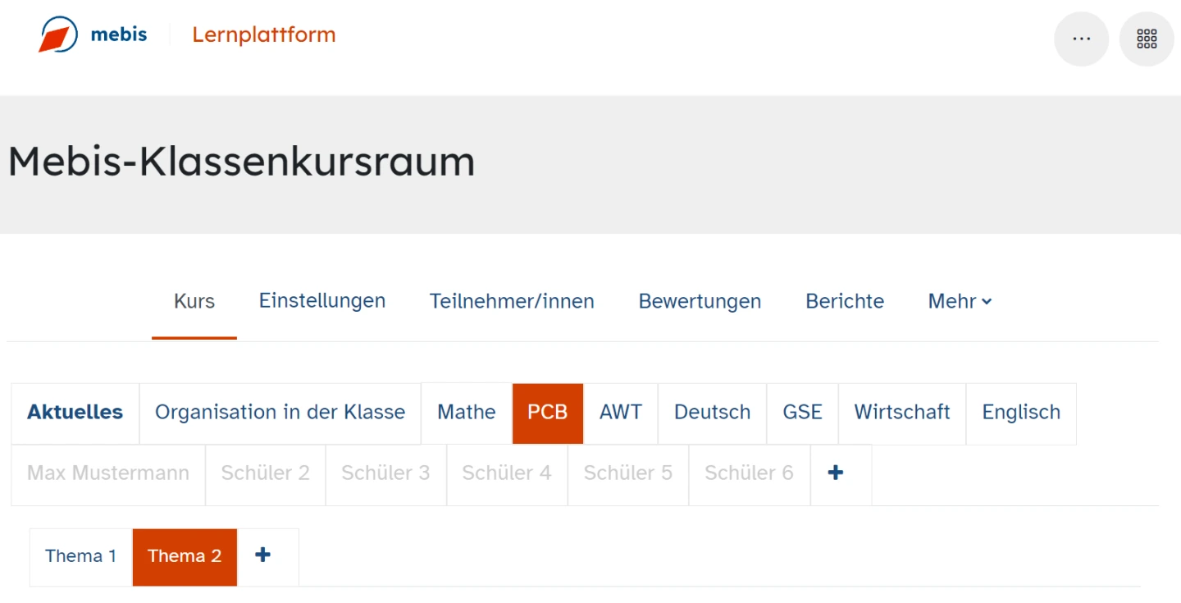1181x603 pixels.
Task: Switch to Thema 1
Action: point(80,556)
